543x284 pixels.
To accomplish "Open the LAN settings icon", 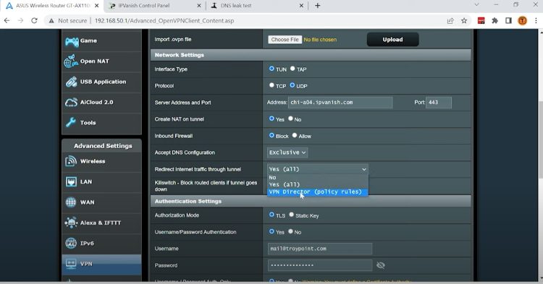I will tap(71, 181).
